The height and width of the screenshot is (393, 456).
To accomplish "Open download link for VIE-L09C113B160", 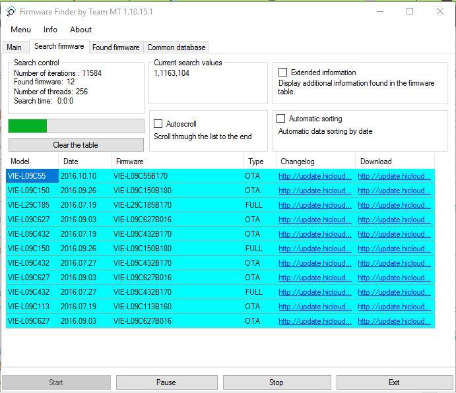I will (x=394, y=307).
